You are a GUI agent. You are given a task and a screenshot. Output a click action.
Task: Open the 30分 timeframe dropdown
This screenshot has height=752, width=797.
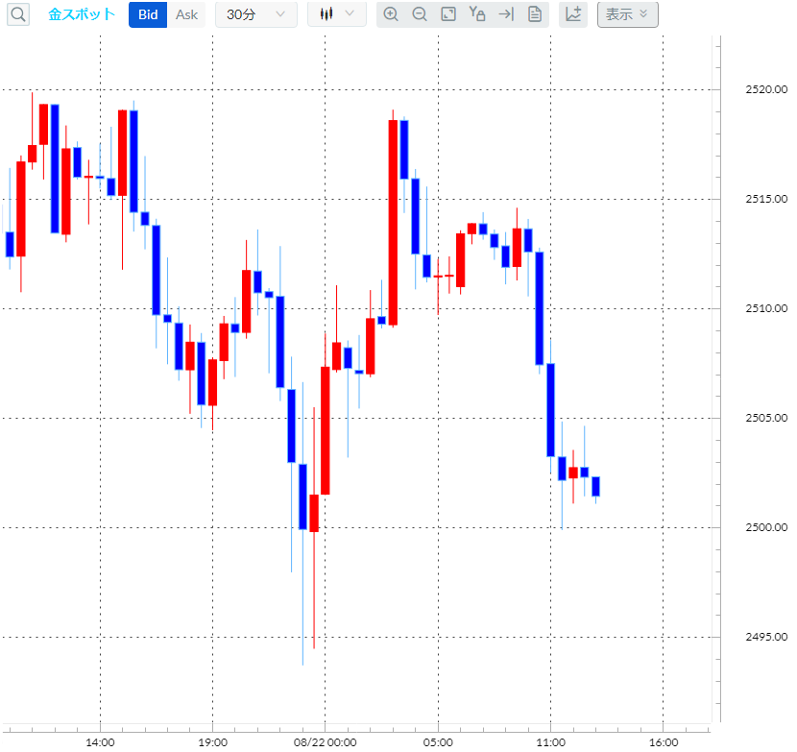click(256, 14)
